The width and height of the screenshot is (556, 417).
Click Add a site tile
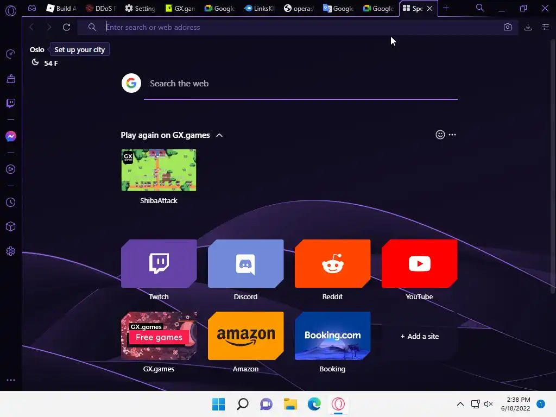(x=420, y=336)
